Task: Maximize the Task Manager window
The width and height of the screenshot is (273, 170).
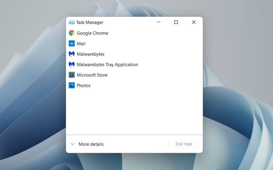Action: (176, 22)
